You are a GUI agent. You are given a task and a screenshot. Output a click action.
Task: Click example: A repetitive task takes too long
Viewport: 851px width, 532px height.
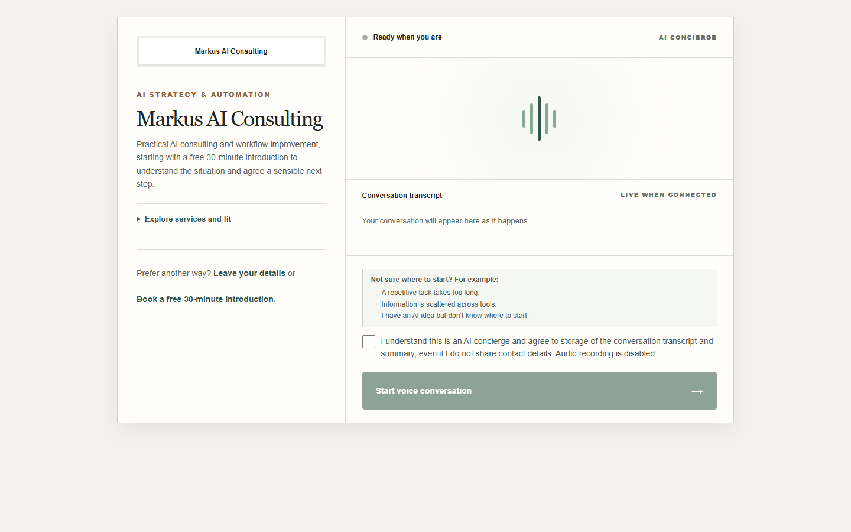click(x=430, y=293)
